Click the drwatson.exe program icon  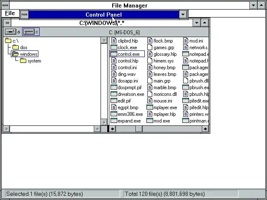coord(114,94)
